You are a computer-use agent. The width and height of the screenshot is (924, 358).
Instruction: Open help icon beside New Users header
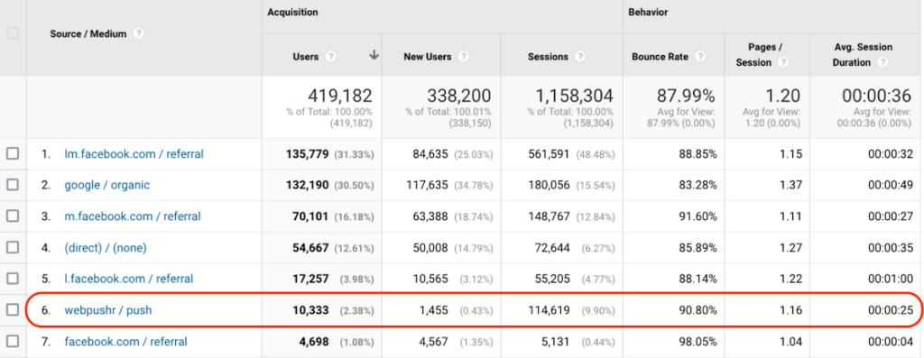pos(464,57)
